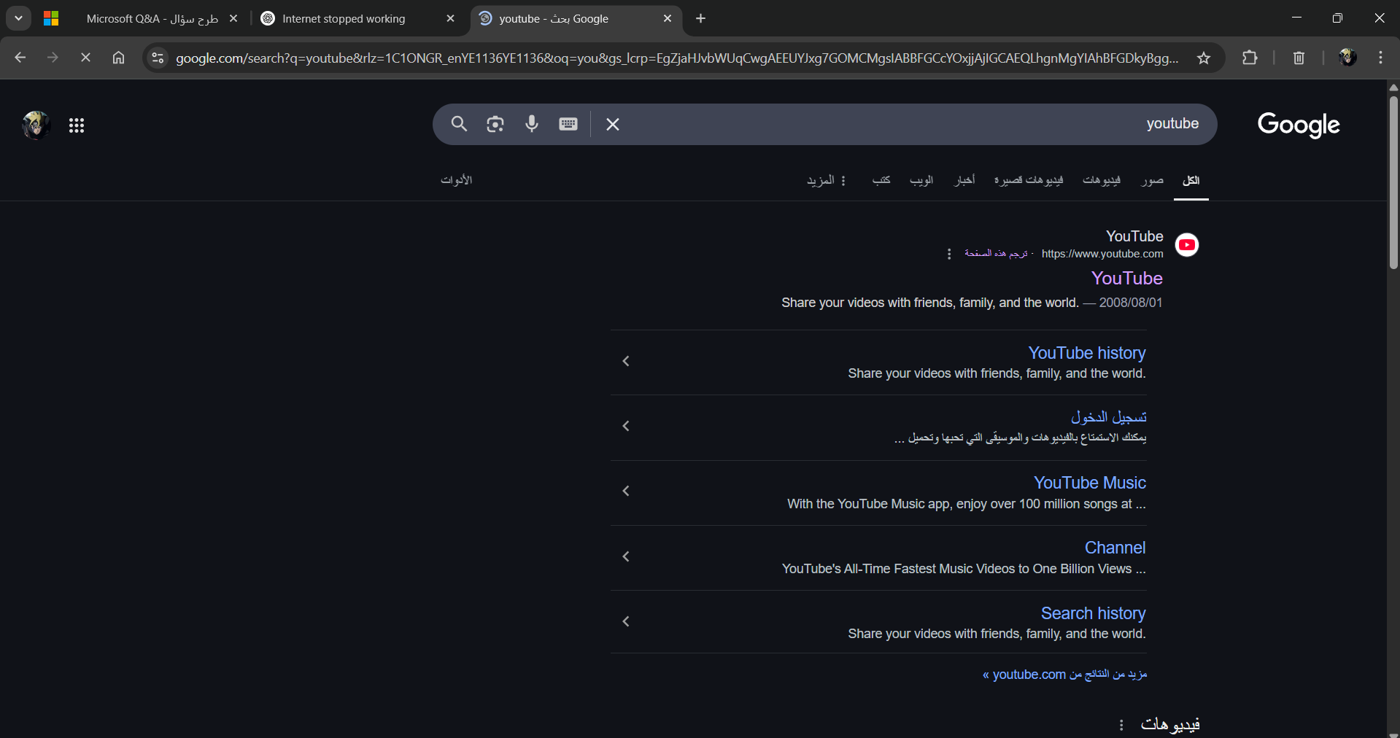Switch to the Internet stopped working browser tab
The image size is (1400, 738).
click(343, 18)
